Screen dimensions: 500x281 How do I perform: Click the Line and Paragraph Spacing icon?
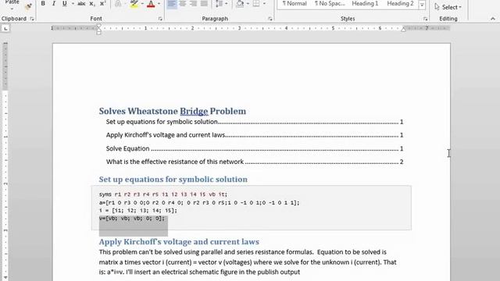pyautogui.click(x=219, y=3)
